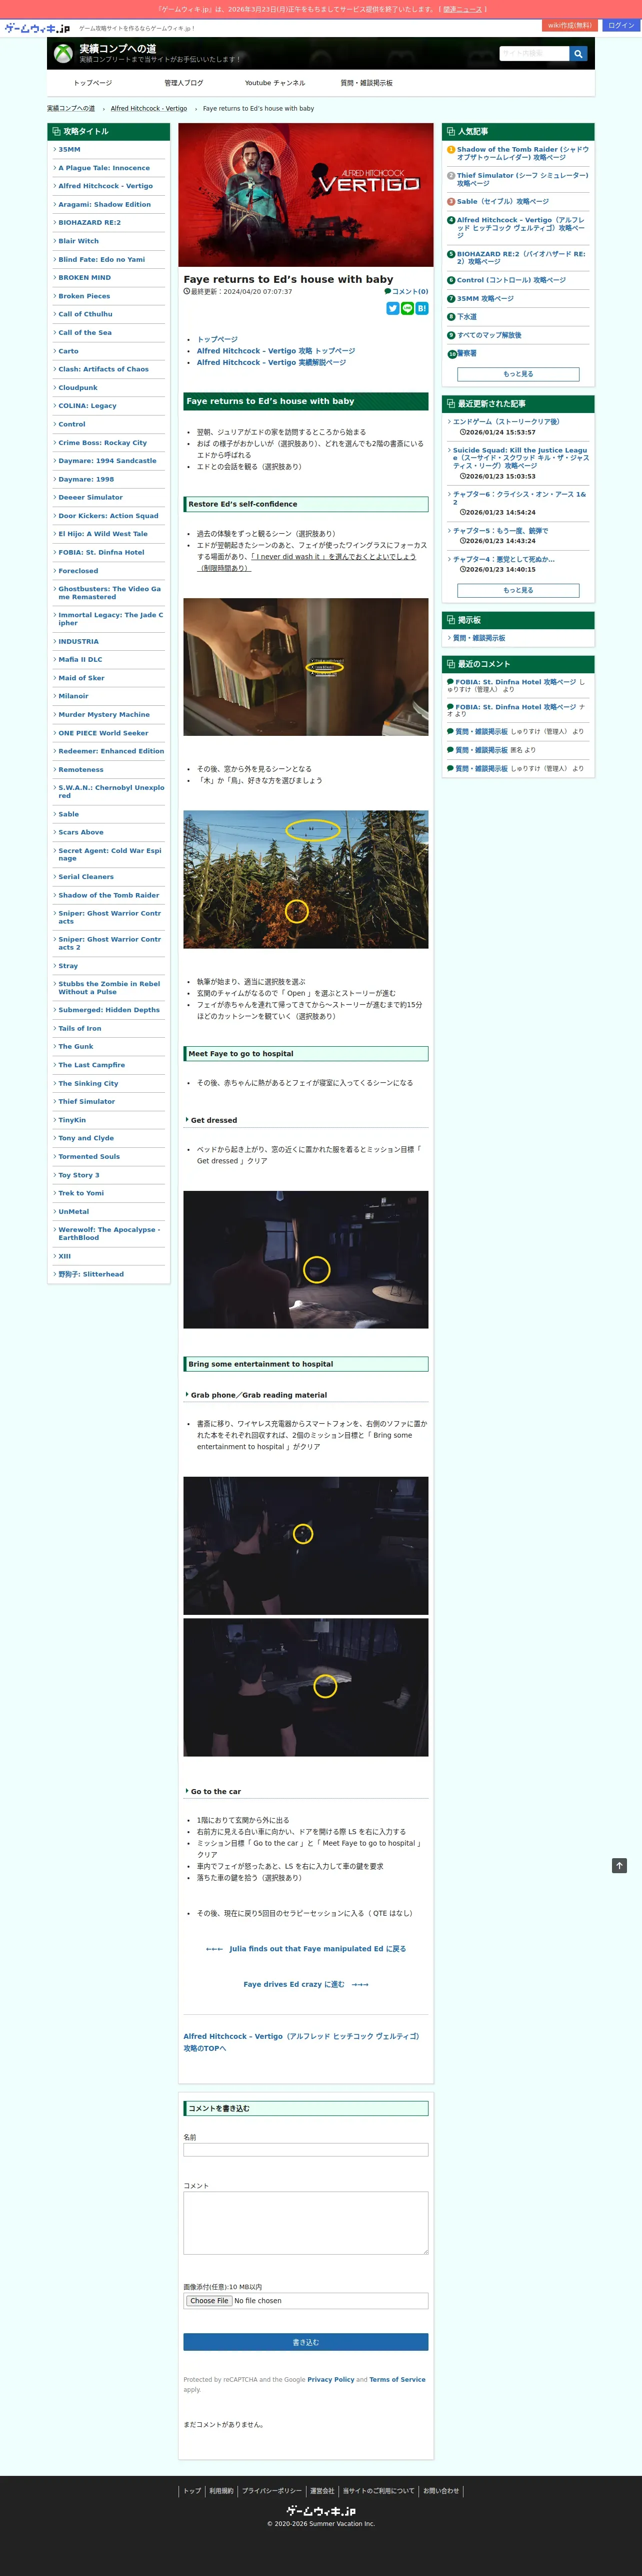Screen dimensions: 642x2576
Task: Click the 名前 comment name field
Action: (305, 2149)
